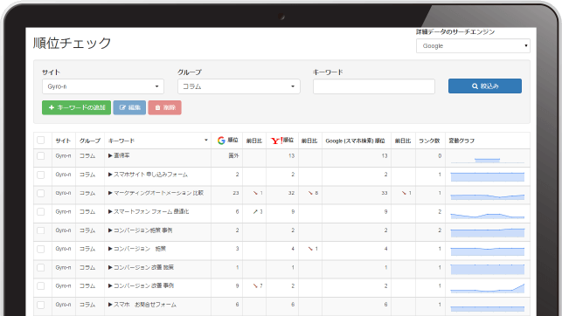Open the グループ dropdown showing コラム
562x316 pixels.
pos(239,86)
